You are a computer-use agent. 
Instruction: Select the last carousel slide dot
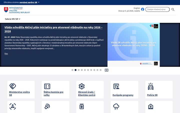(x=100, y=70)
